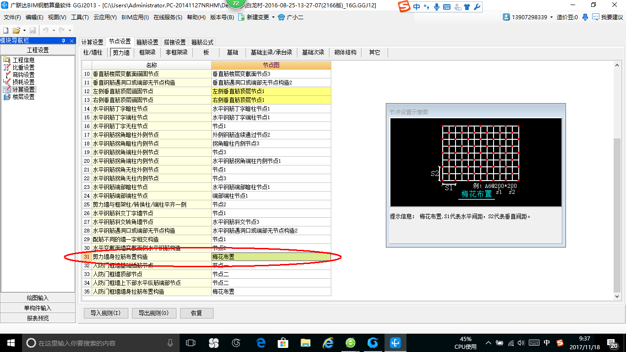Image resolution: width=626 pixels, height=352 pixels.
Task: Open the Undo history dropdown arrow
Action: [53, 30]
